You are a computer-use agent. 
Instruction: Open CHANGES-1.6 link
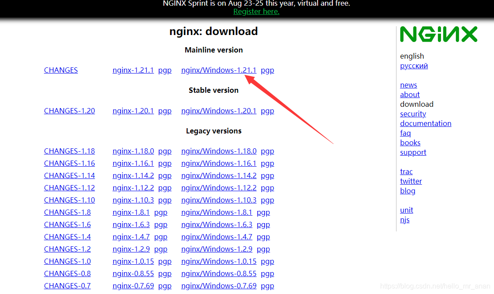67,225
